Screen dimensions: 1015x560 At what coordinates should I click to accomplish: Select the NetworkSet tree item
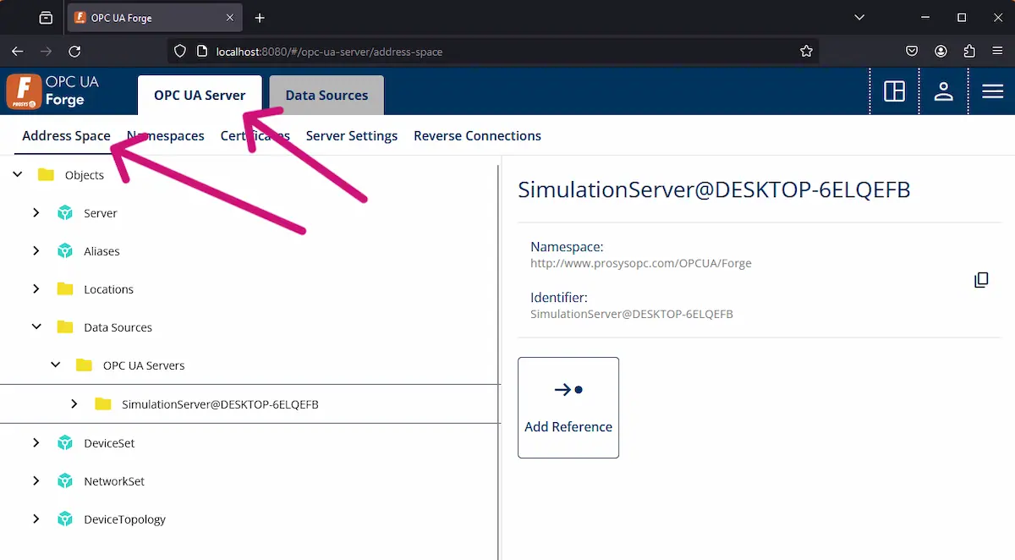(x=114, y=481)
